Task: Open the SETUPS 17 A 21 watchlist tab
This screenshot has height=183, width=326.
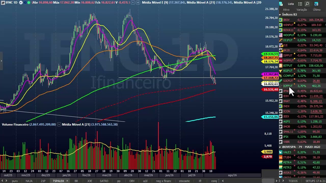Action: coord(315,181)
